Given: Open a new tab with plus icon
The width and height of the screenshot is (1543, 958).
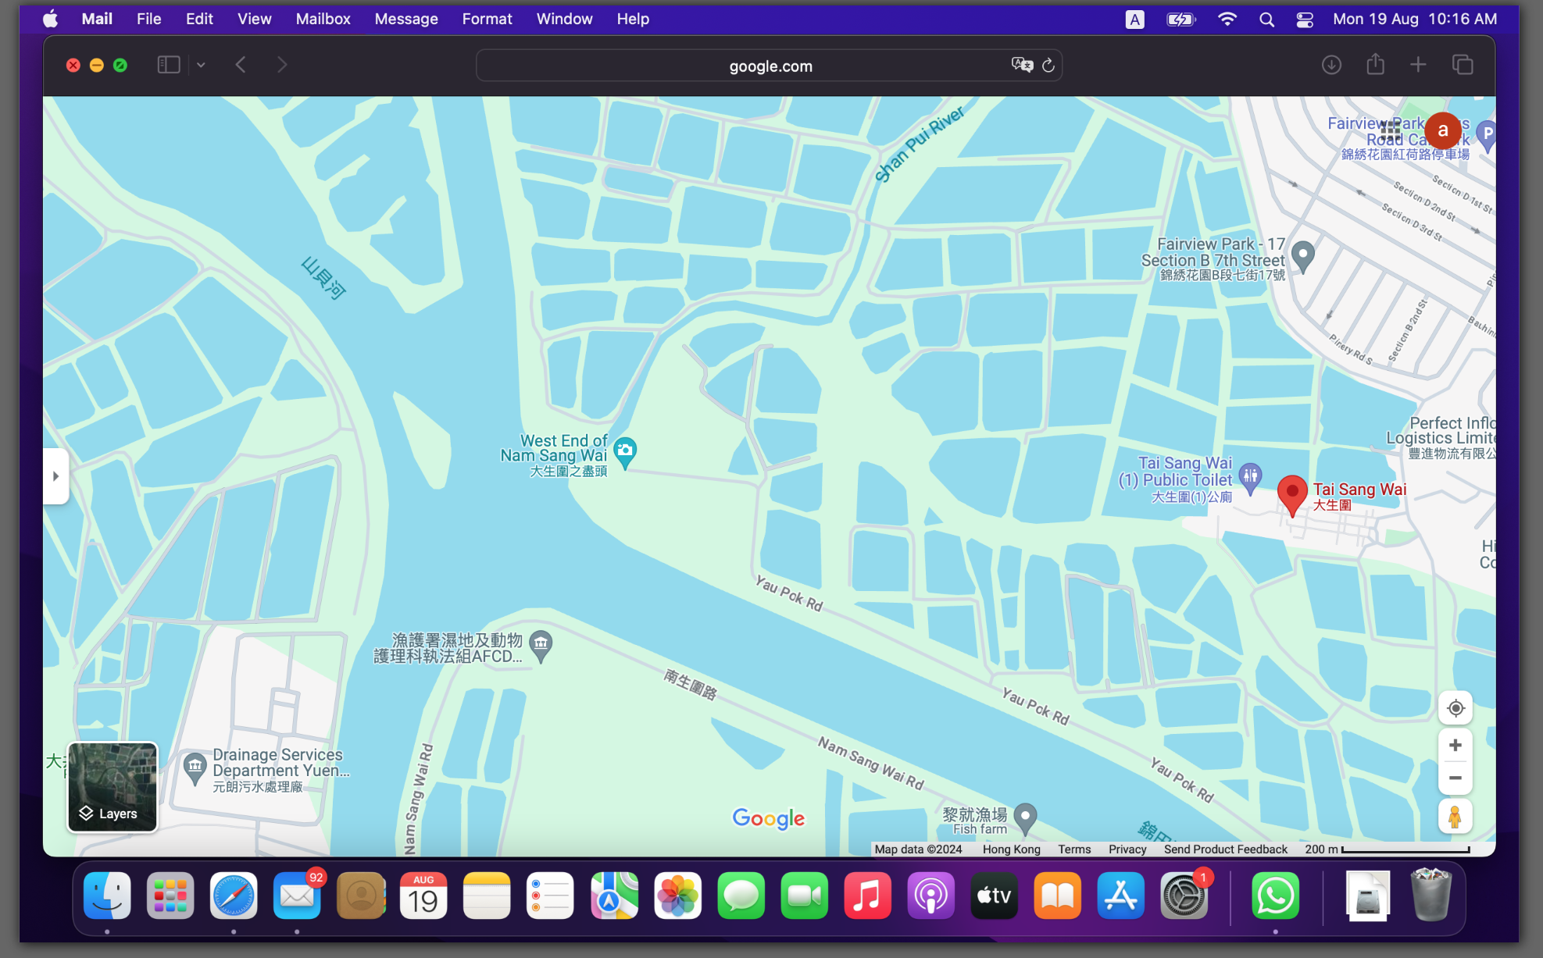Looking at the screenshot, I should [x=1418, y=65].
